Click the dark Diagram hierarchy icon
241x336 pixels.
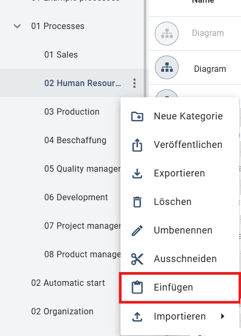pyautogui.click(x=167, y=67)
